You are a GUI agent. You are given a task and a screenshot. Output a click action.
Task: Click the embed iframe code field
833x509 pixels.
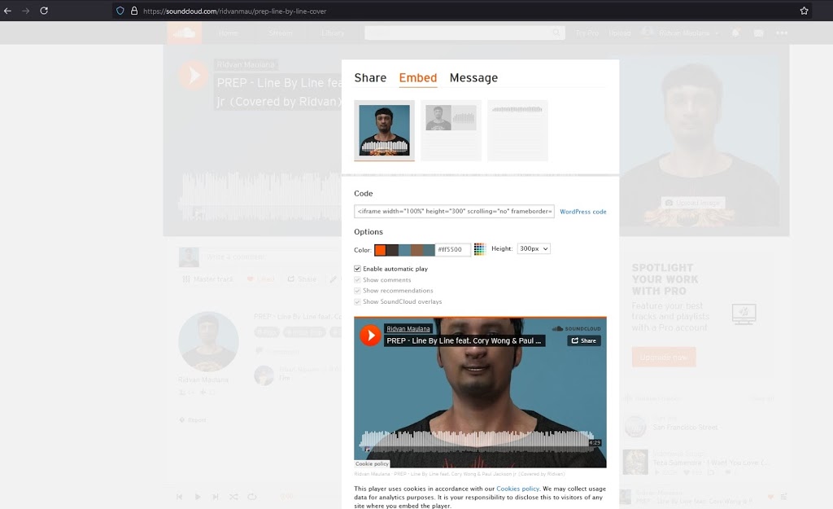click(x=454, y=211)
